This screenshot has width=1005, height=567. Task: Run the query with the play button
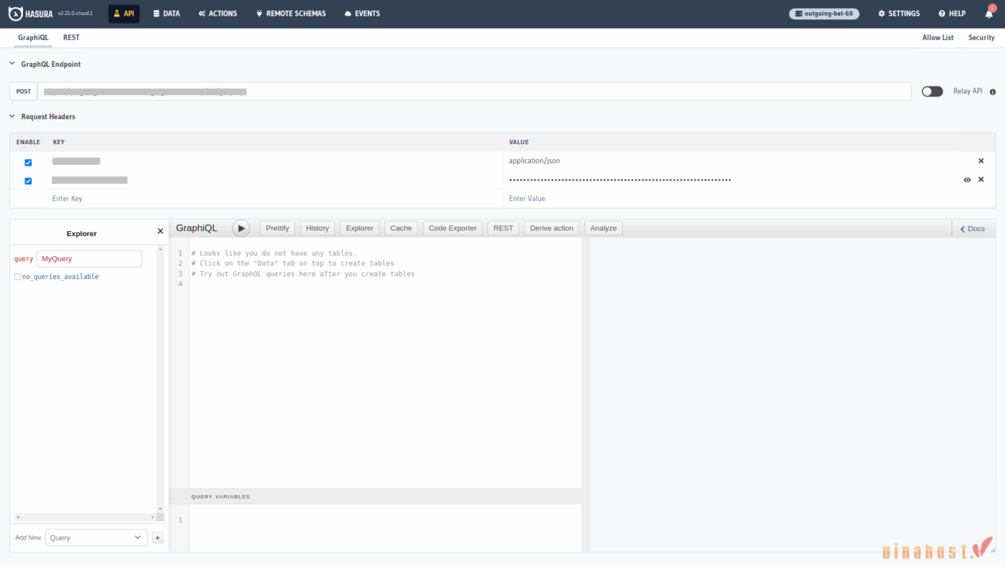pos(241,228)
